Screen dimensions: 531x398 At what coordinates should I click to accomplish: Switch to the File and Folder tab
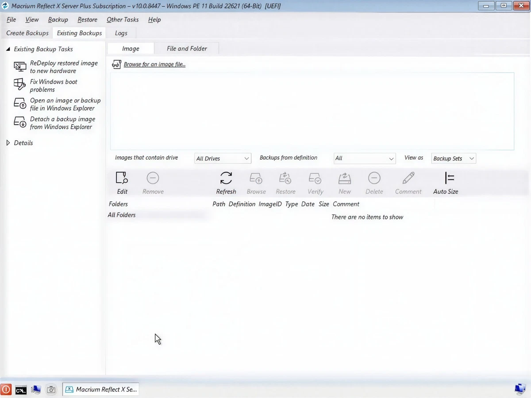coord(187,49)
